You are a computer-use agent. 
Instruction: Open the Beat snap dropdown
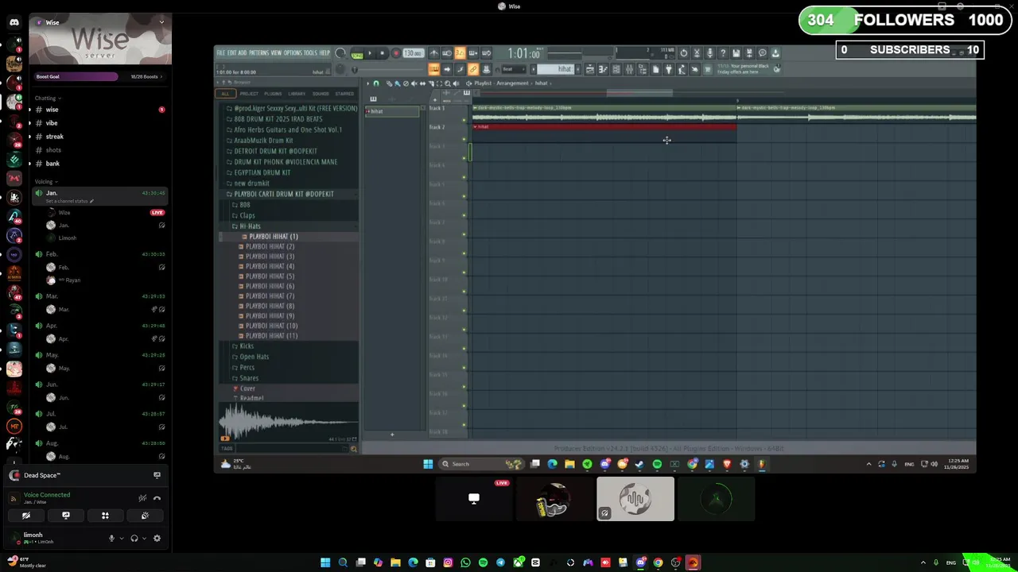pos(514,69)
